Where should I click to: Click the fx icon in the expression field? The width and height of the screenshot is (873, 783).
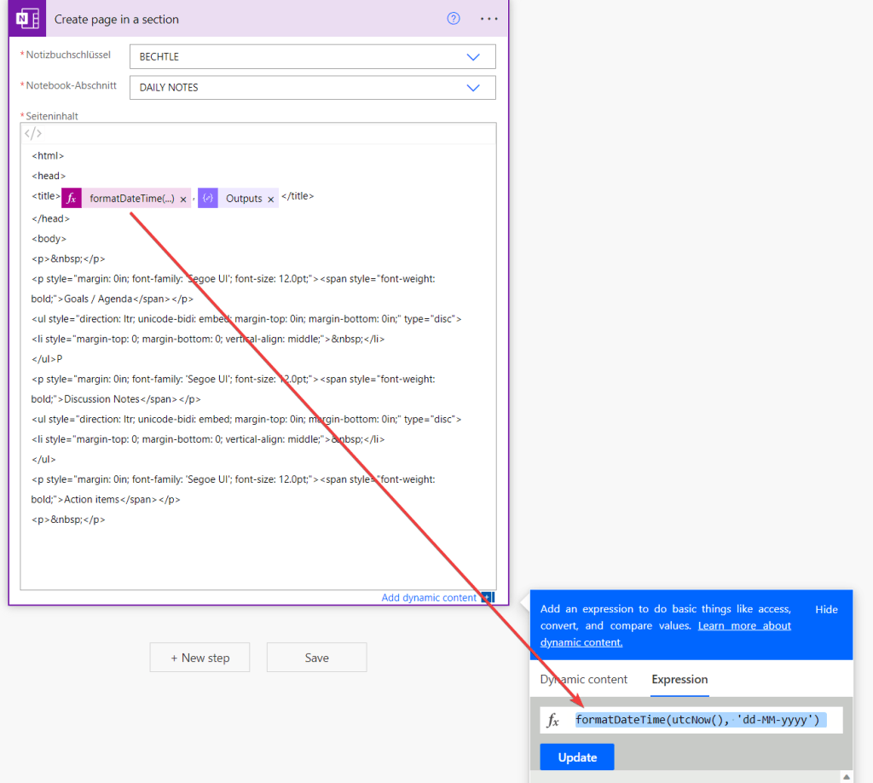[553, 719]
